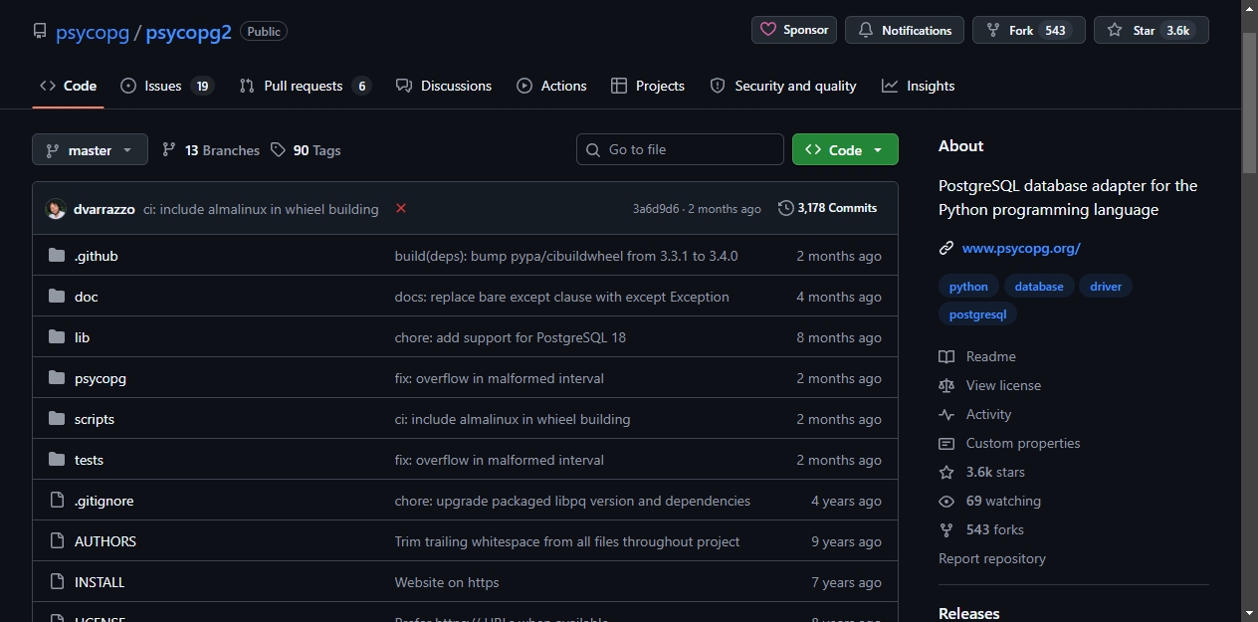Open the .github folder
This screenshot has width=1258, height=622.
coord(97,256)
